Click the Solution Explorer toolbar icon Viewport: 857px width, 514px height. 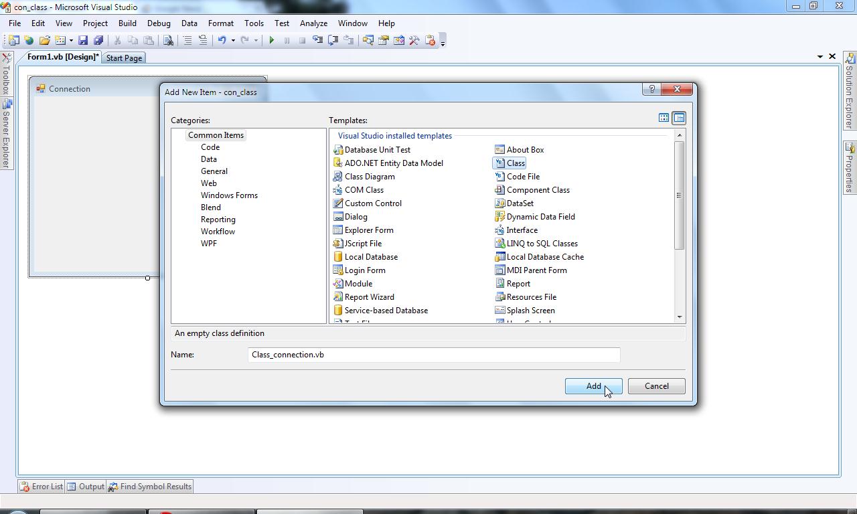tap(368, 40)
